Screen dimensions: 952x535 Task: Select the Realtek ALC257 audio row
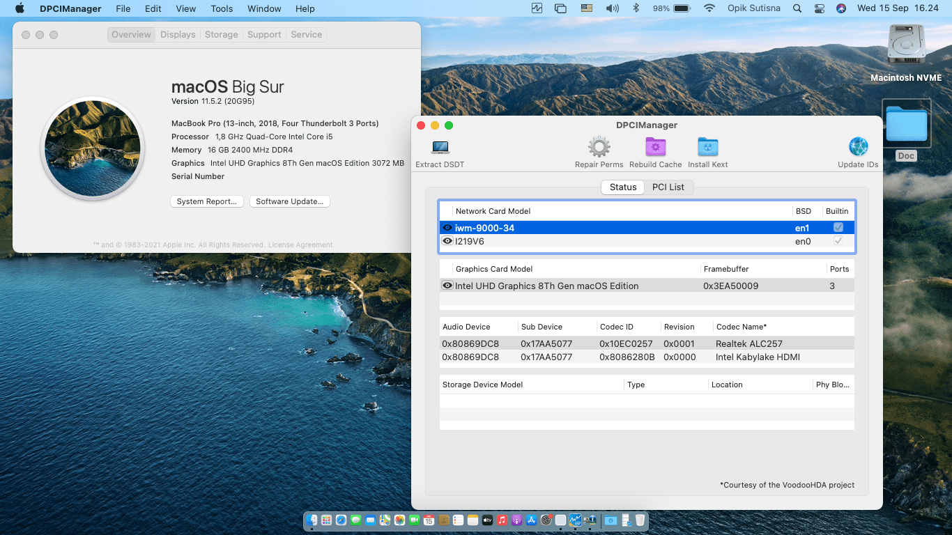[647, 343]
